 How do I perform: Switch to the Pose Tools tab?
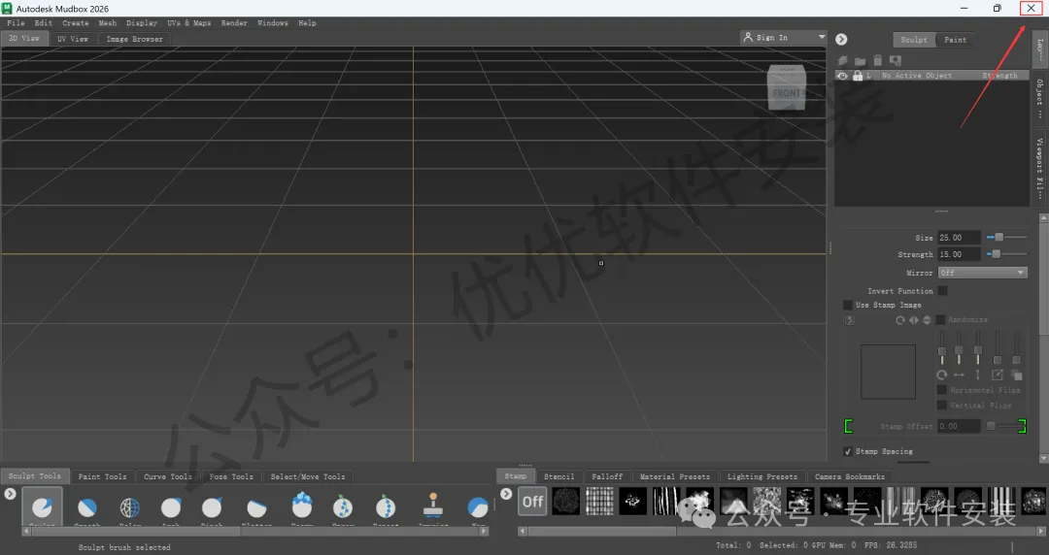tap(231, 476)
